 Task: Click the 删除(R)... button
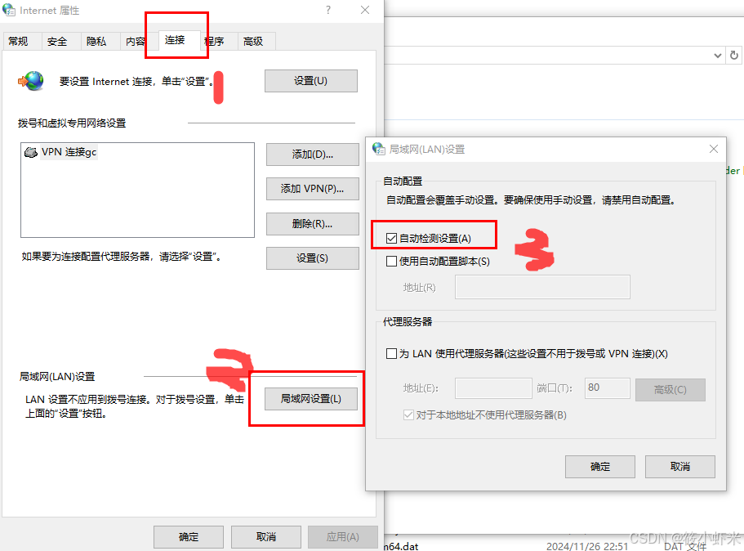(x=312, y=224)
